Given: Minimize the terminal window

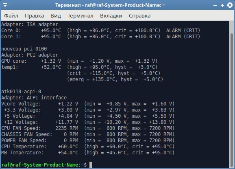Looking at the screenshot, I should pyautogui.click(x=215, y=5).
